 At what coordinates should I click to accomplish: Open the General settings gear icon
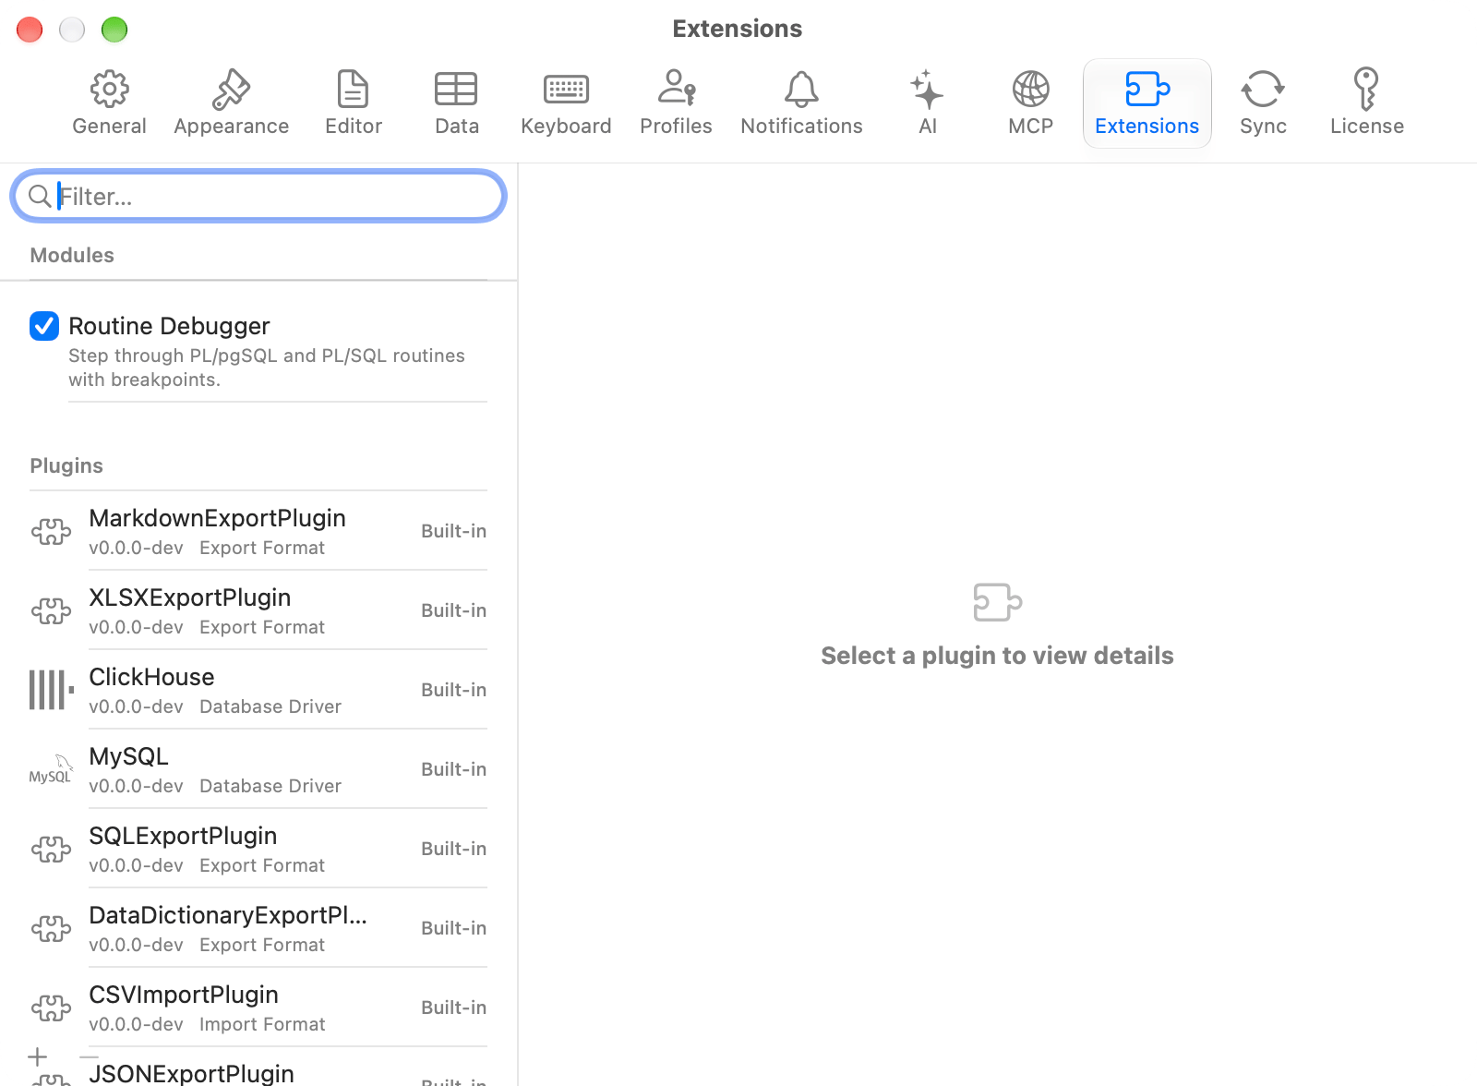[109, 90]
